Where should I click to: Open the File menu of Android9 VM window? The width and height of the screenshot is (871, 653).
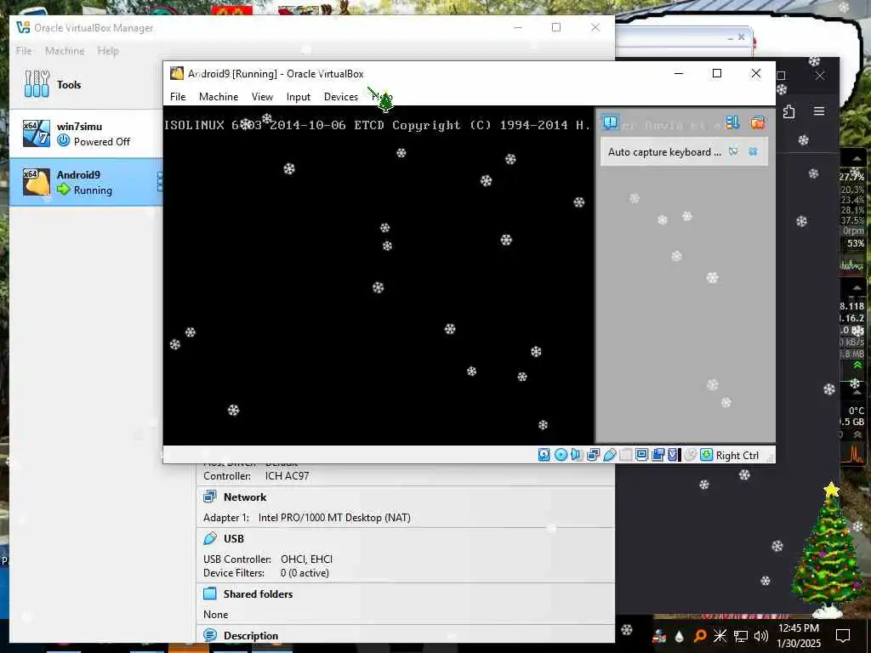click(x=178, y=97)
